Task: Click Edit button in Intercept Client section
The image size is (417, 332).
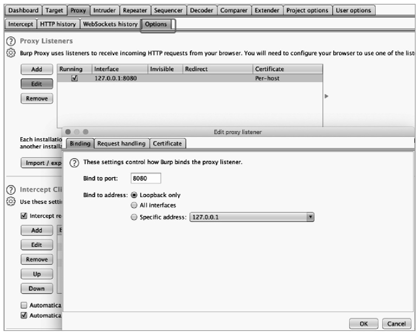Action: 37,245
